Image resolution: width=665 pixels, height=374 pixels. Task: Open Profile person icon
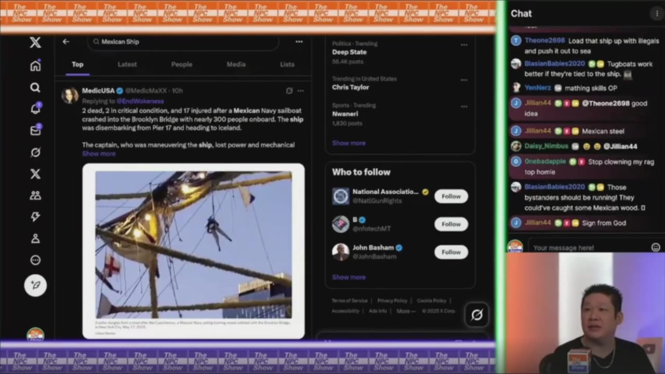[x=35, y=238]
